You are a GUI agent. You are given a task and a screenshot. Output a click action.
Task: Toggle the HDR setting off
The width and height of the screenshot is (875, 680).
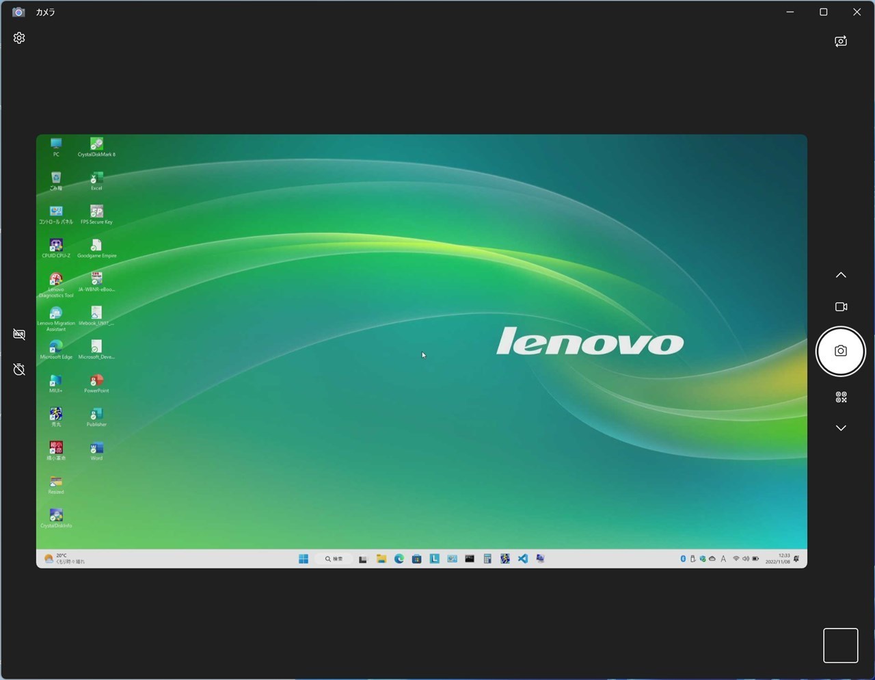click(19, 334)
